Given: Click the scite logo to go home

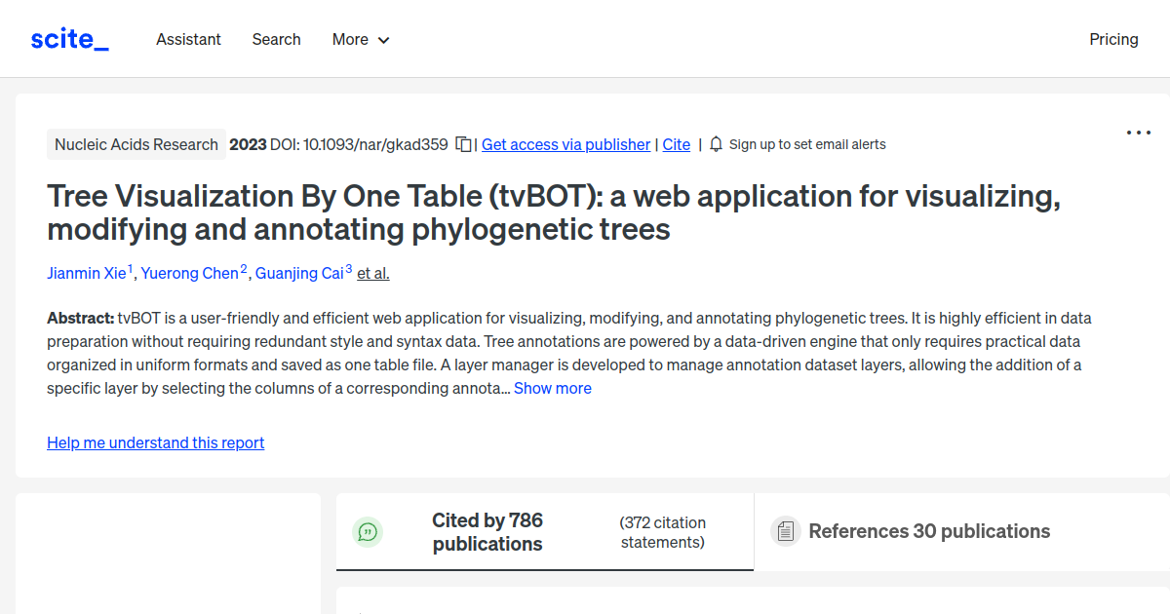Looking at the screenshot, I should coord(68,38).
